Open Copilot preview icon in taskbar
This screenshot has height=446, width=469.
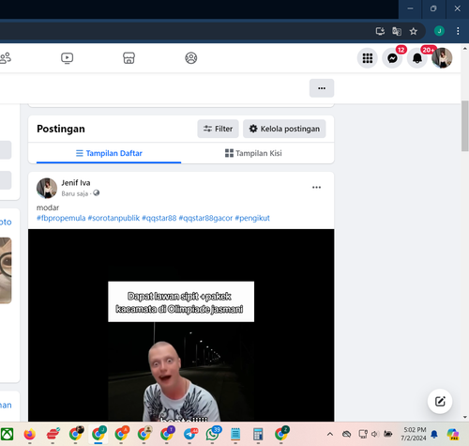coord(453,434)
